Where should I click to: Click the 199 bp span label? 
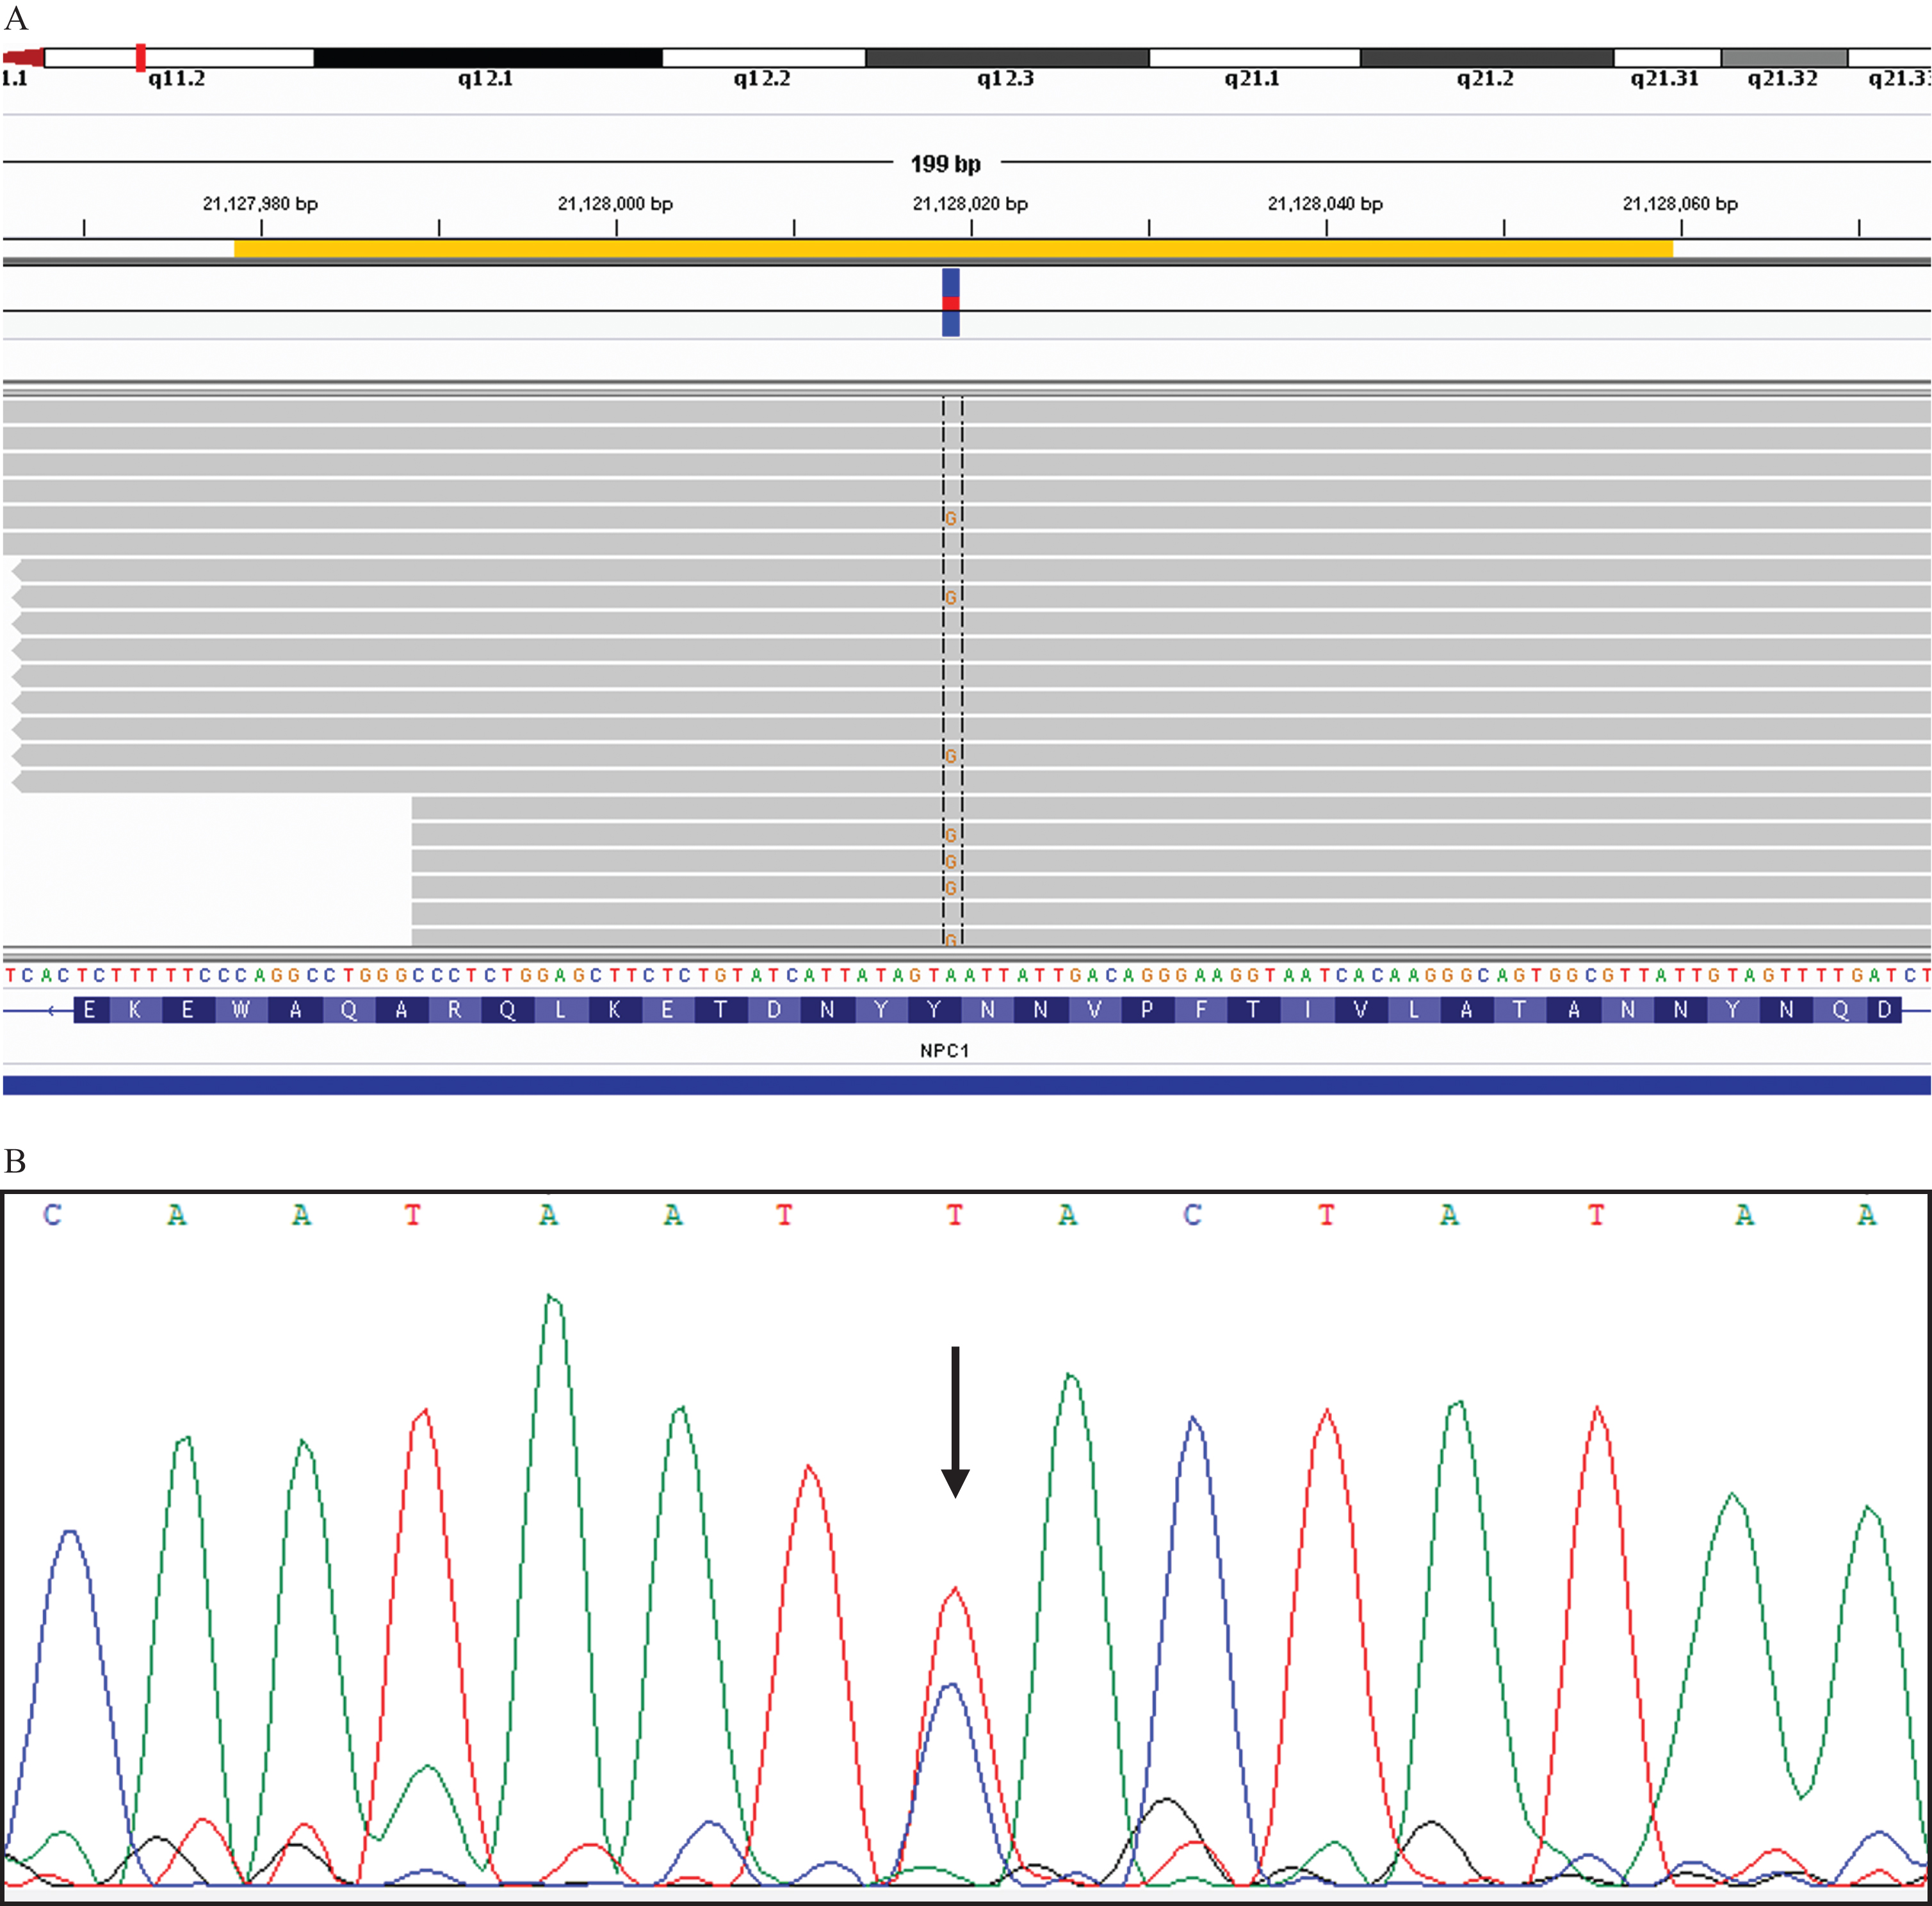tap(945, 164)
